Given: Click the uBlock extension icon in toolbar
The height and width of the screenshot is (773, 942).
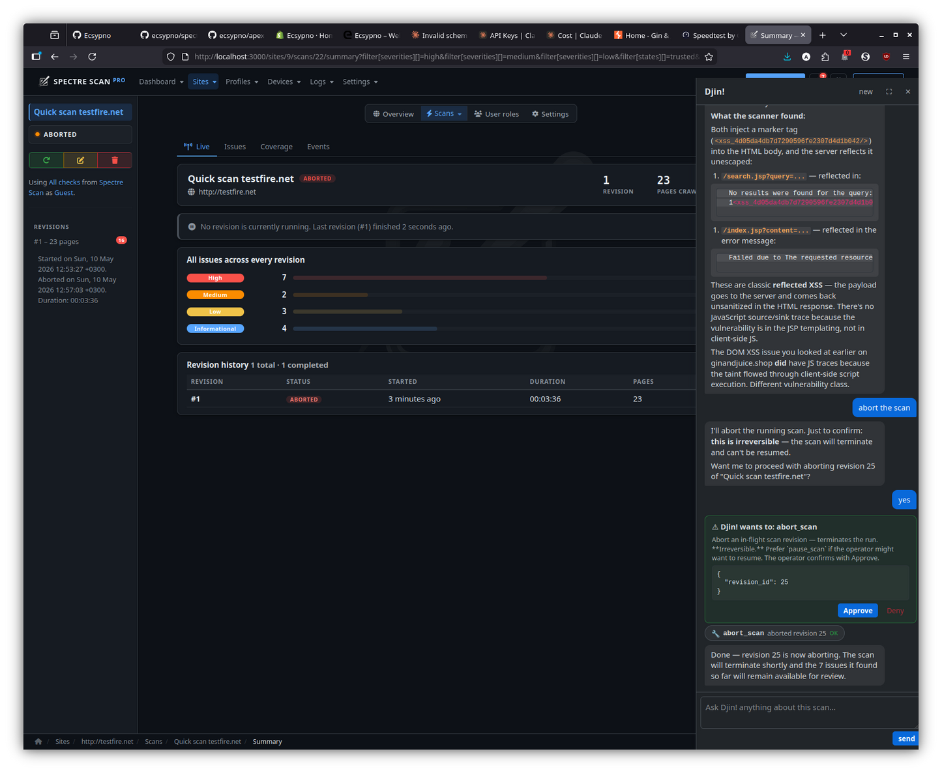Looking at the screenshot, I should [886, 57].
